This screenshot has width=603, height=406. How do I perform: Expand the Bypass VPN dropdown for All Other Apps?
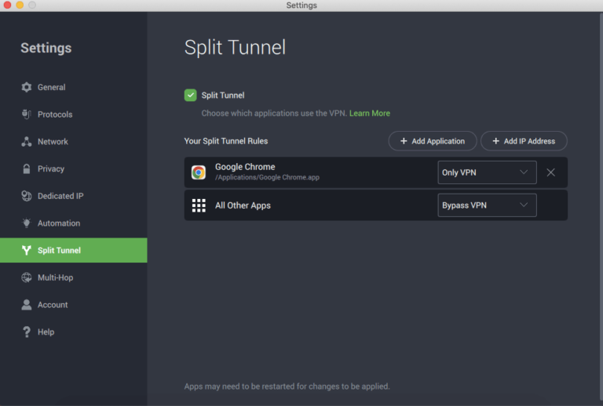[x=486, y=205]
